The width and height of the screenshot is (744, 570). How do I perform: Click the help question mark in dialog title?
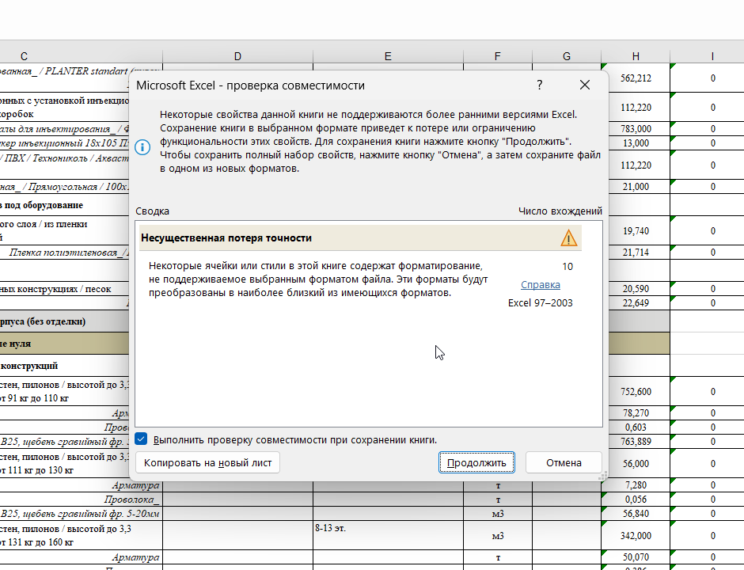click(540, 85)
